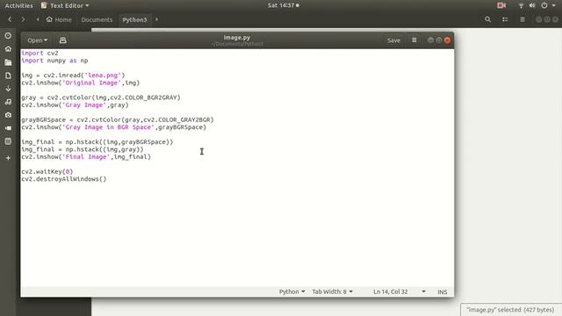This screenshot has width=562, height=316.
Task: Open the Desktop folder icon in Files sidebar
Action: click(8, 62)
